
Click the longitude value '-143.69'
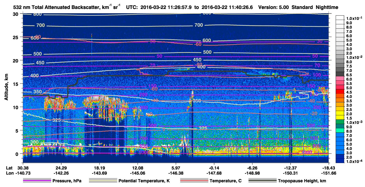pyautogui.click(x=99, y=173)
